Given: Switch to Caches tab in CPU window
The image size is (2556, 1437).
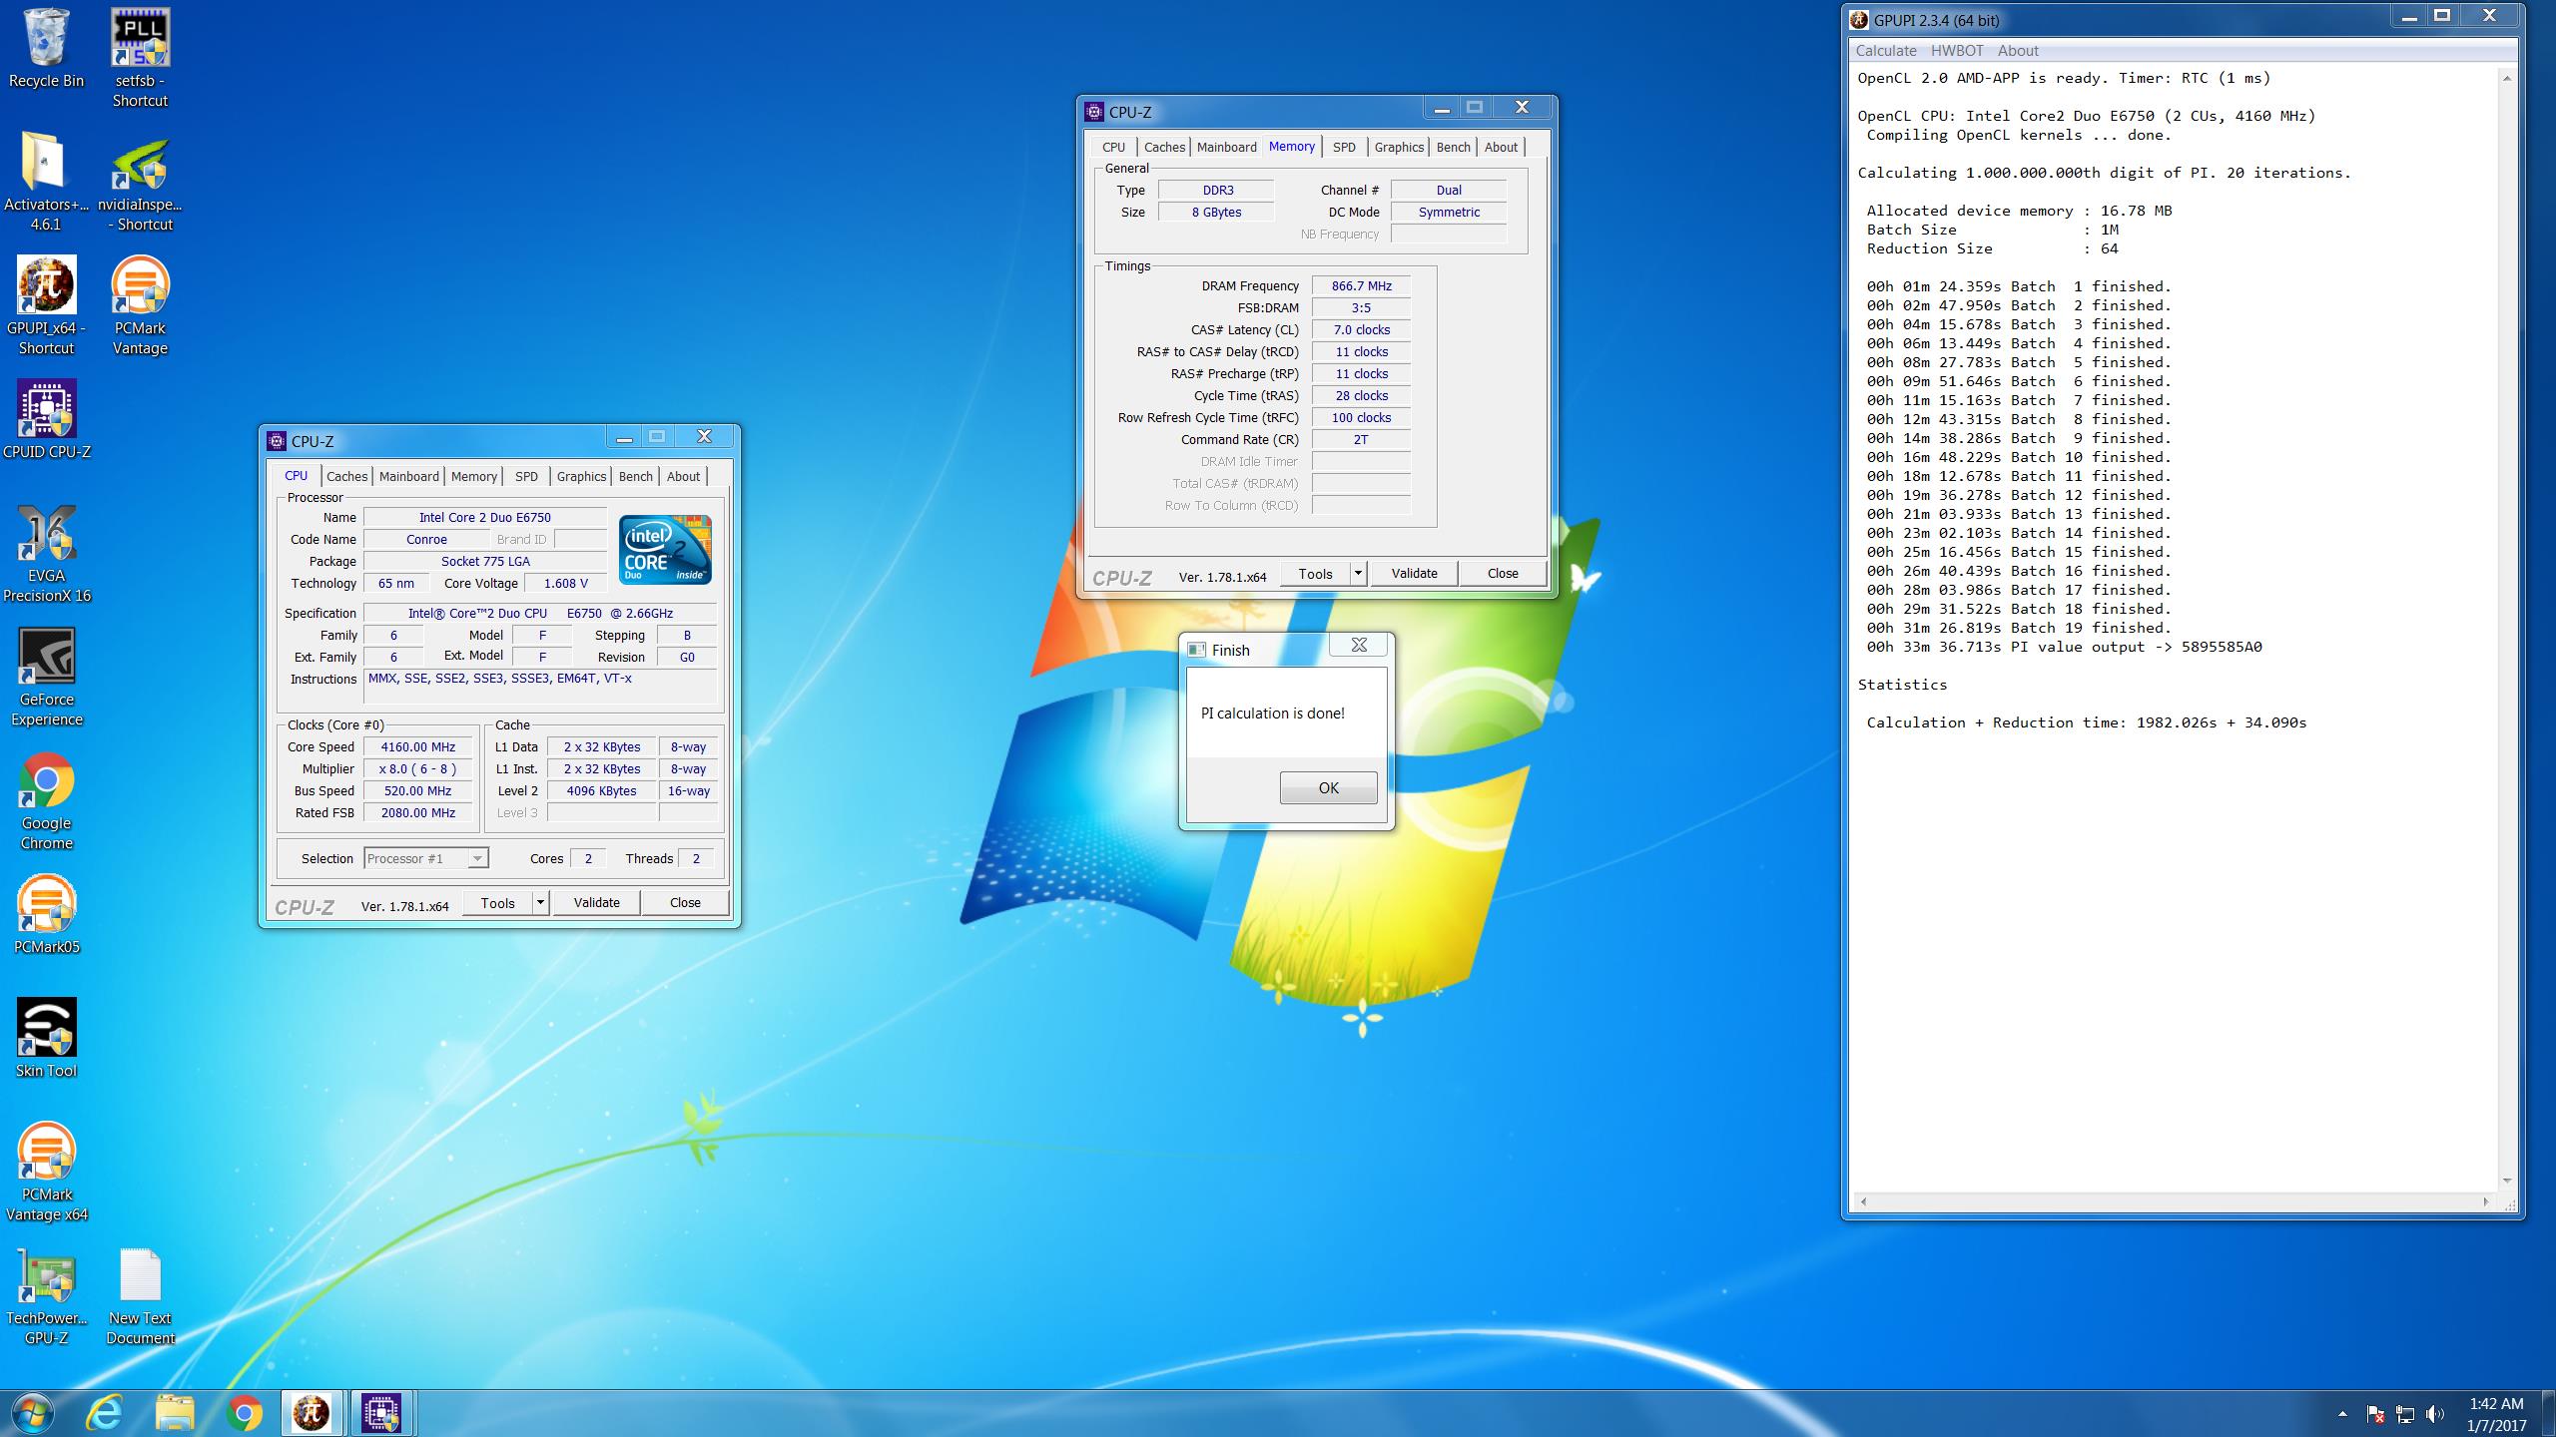Looking at the screenshot, I should (347, 476).
